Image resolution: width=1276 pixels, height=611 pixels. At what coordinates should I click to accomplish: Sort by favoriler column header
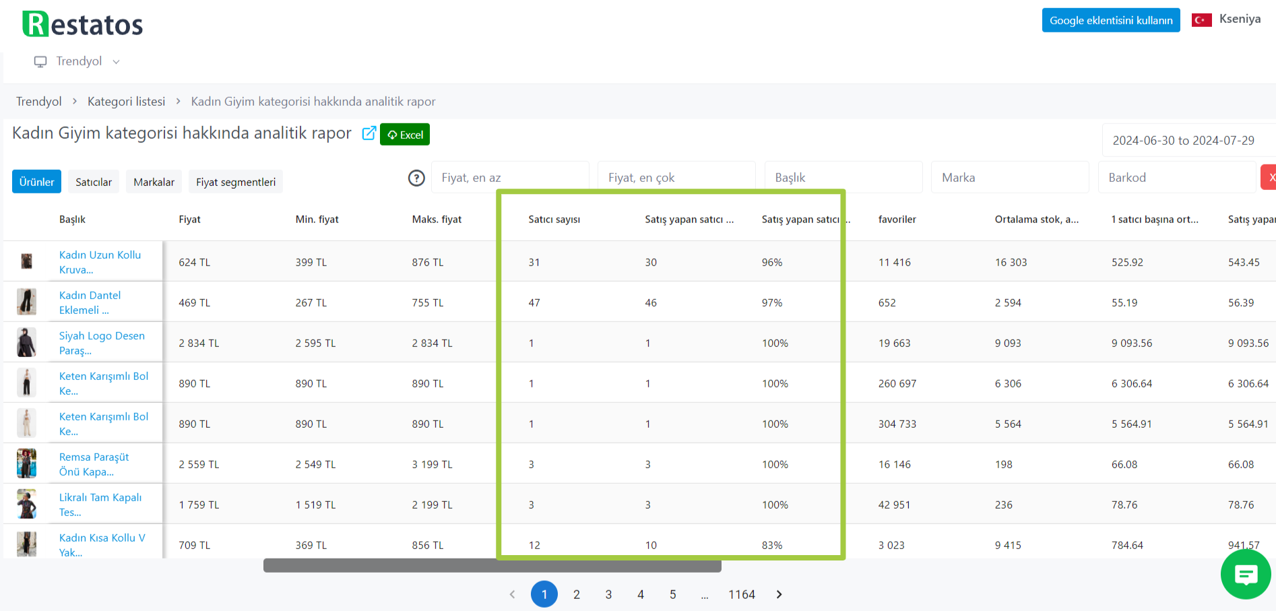[897, 220]
